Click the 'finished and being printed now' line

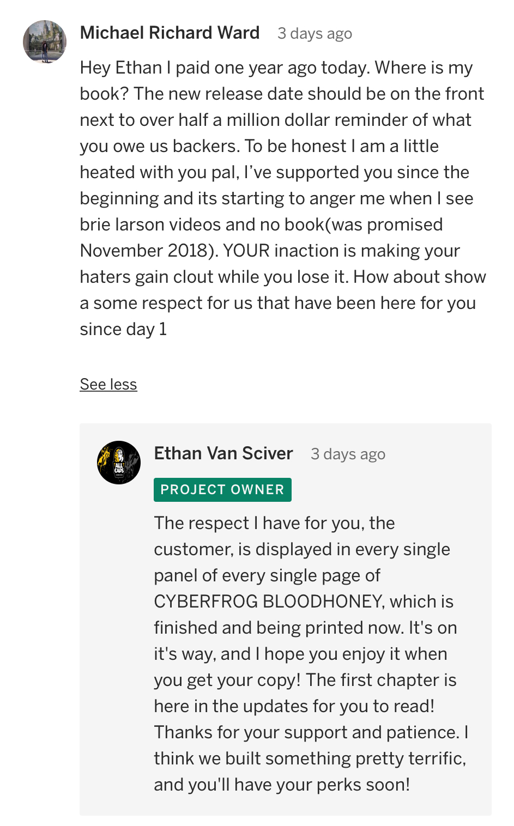point(280,628)
